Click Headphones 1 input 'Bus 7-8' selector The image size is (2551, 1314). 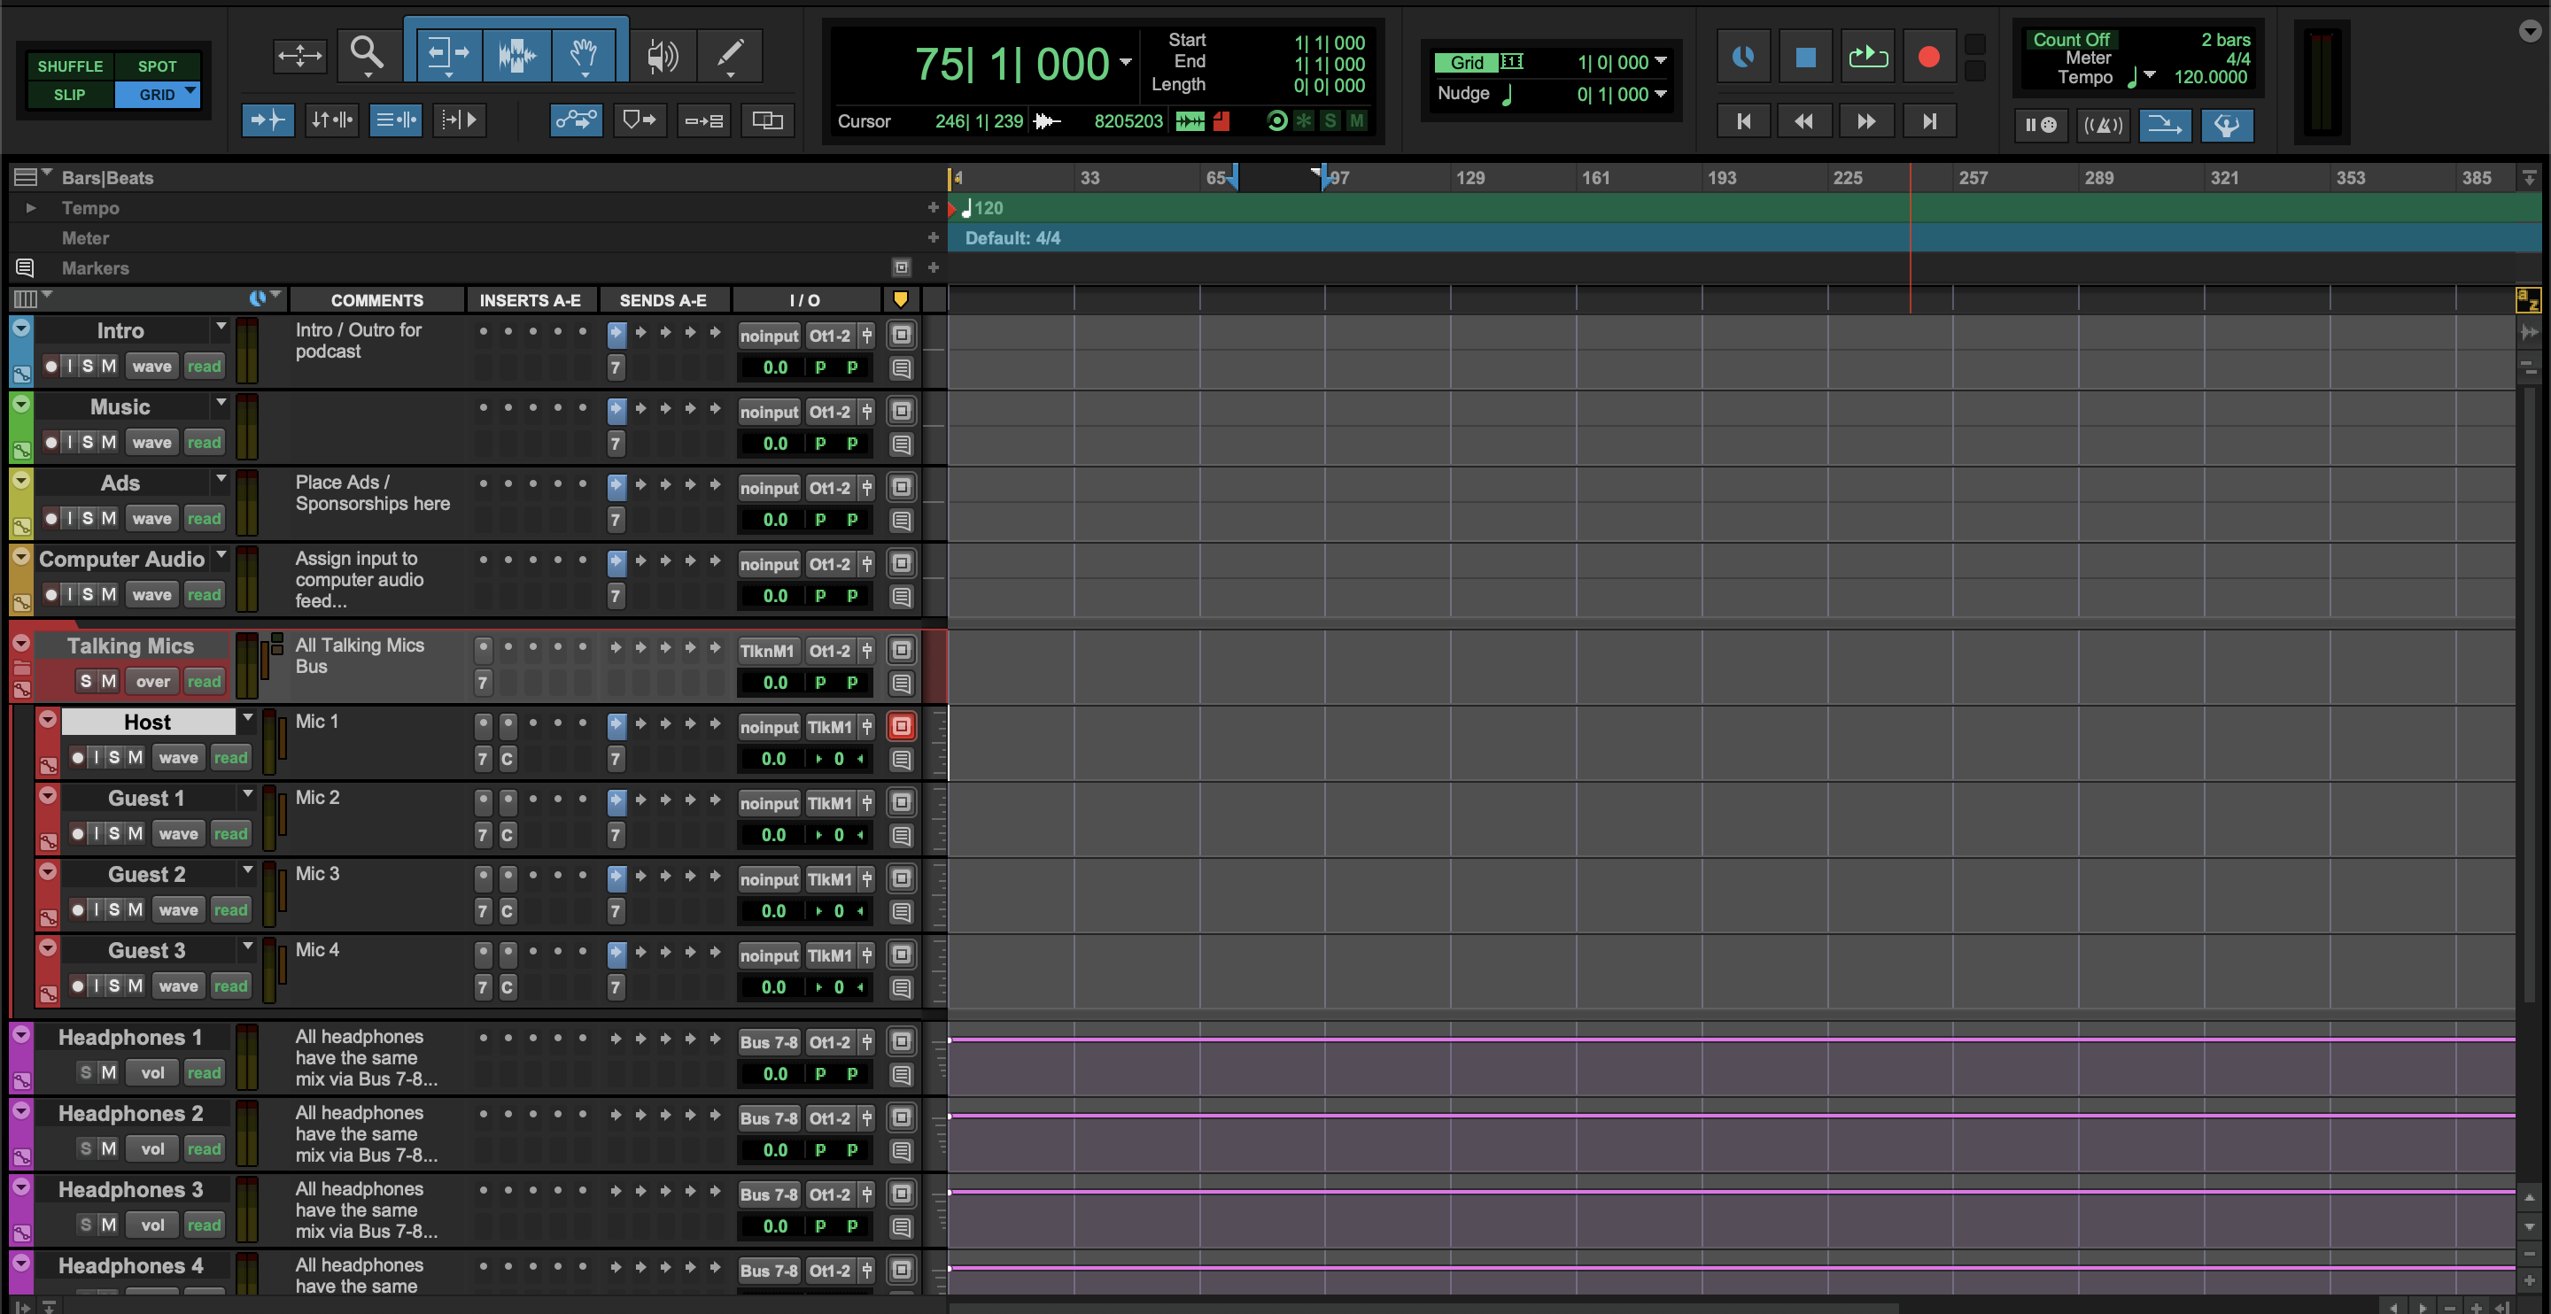(x=769, y=1043)
